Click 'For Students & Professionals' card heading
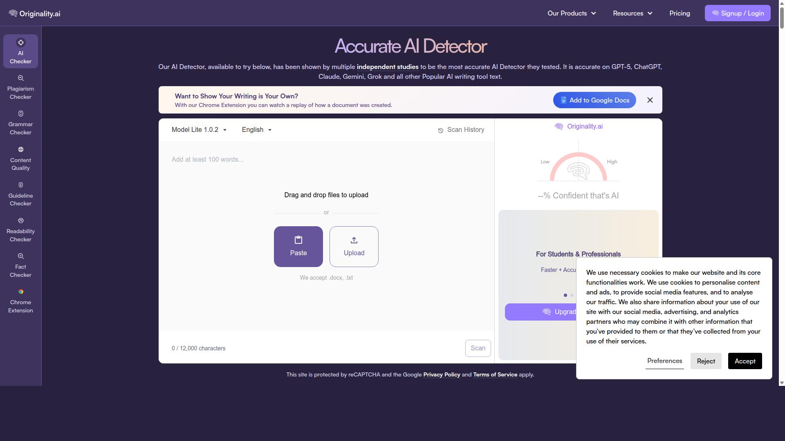This screenshot has height=441, width=785. [578, 254]
